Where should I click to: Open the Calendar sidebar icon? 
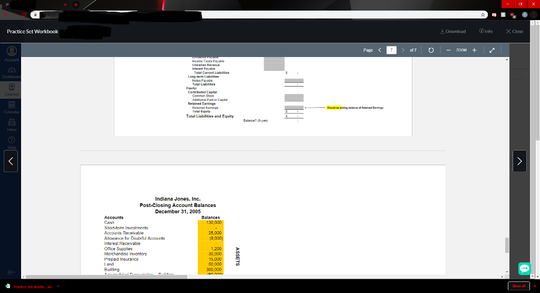click(12, 107)
